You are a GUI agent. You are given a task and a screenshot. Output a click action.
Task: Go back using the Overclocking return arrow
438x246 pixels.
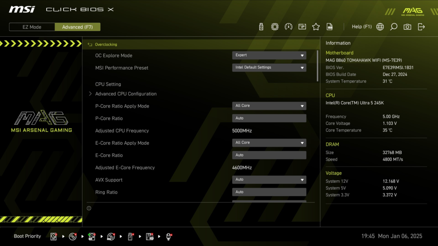pos(89,44)
